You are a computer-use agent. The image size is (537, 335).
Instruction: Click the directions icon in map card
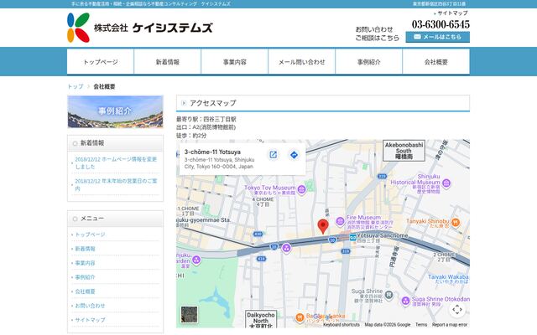tap(294, 154)
